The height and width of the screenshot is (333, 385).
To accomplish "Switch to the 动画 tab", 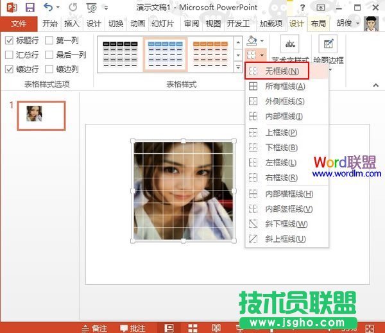I will pos(137,24).
